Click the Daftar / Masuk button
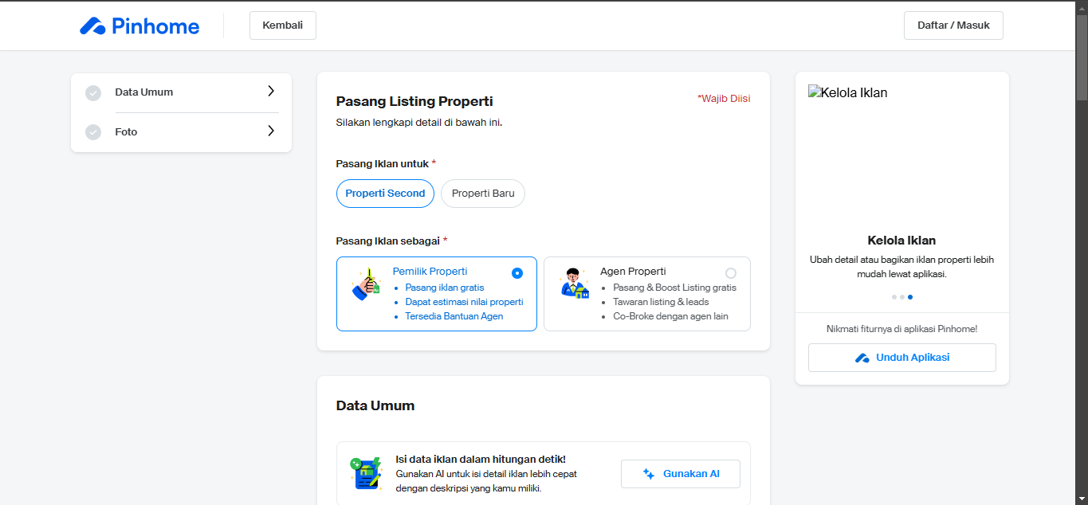Image resolution: width=1088 pixels, height=505 pixels. pos(953,25)
